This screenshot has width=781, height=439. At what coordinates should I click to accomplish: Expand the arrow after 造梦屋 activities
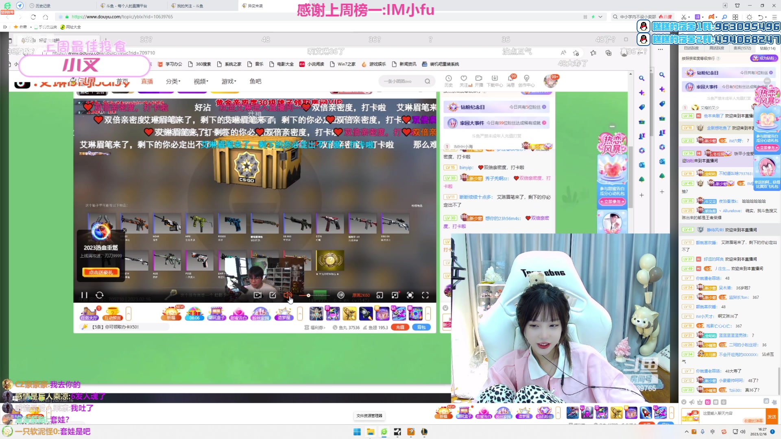(300, 313)
